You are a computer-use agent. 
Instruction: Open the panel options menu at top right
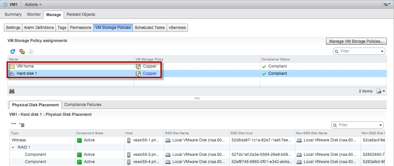point(387,5)
